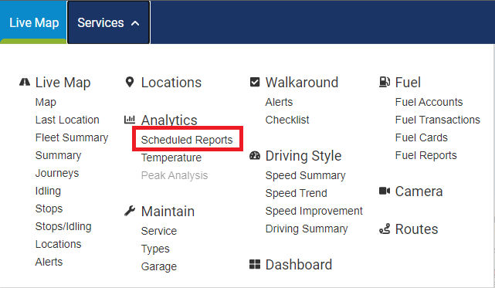Image resolution: width=495 pixels, height=288 pixels.
Task: Click the route icon beside Routes
Action: pyautogui.click(x=385, y=229)
